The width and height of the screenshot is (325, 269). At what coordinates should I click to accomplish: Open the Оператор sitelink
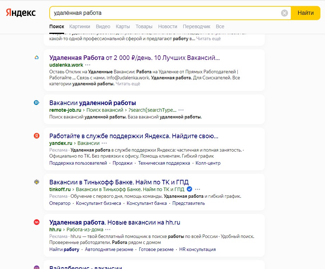point(60,203)
